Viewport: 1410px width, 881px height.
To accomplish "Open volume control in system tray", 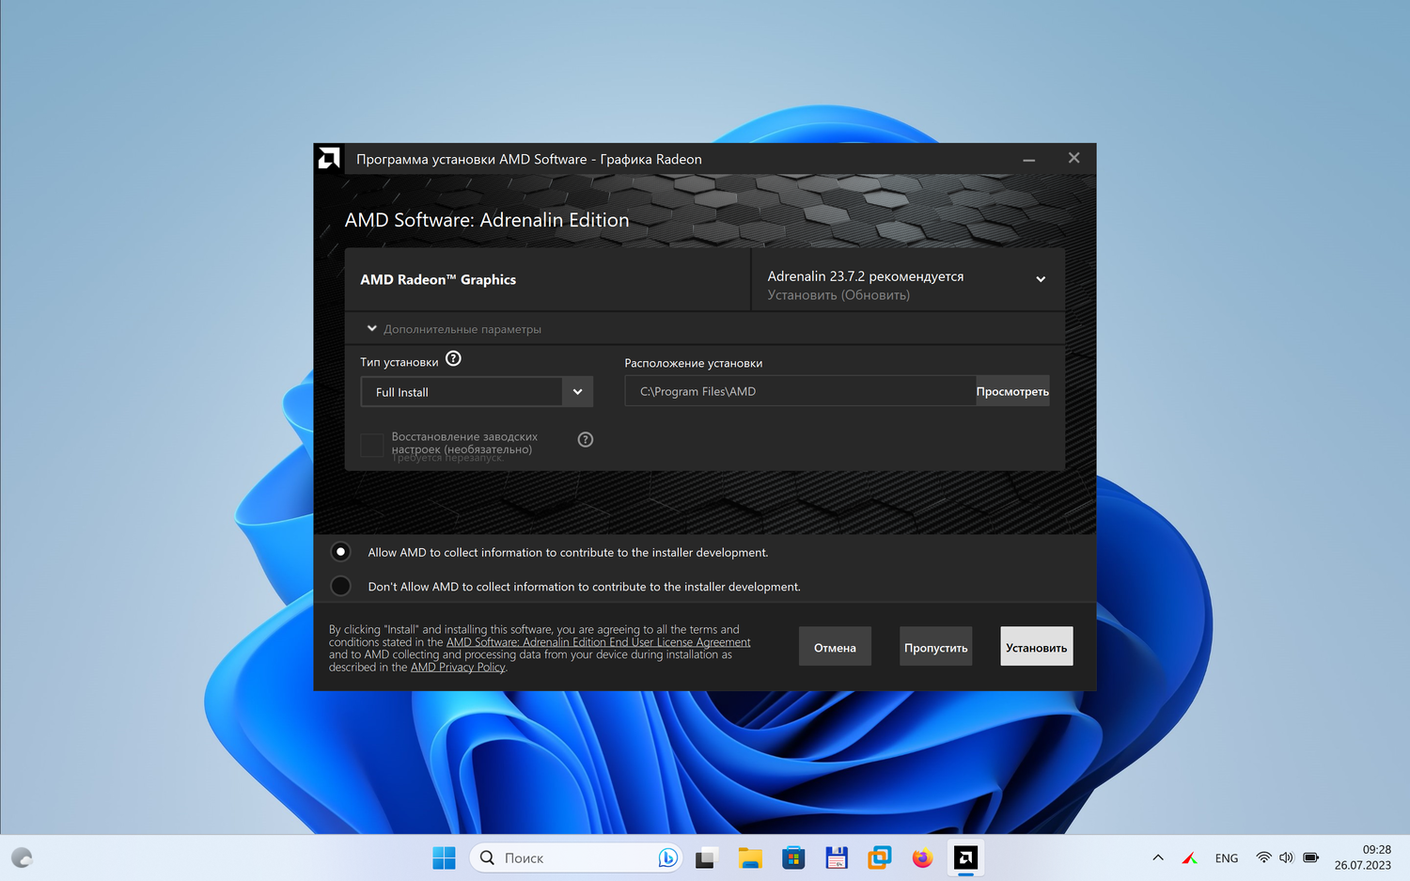I will click(x=1287, y=857).
